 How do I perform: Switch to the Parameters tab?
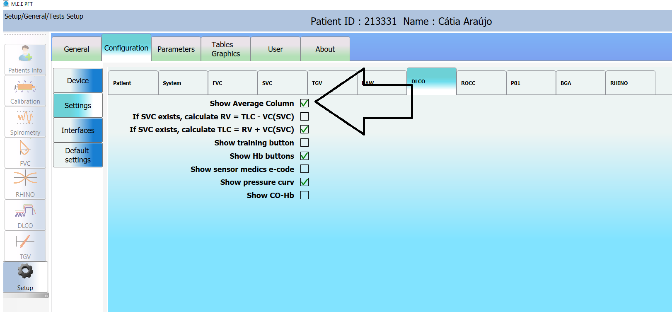pos(176,49)
